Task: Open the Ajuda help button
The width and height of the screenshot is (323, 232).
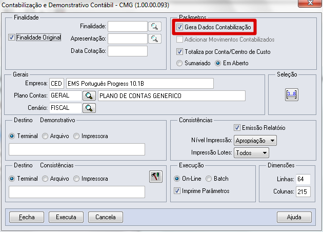Action: pyautogui.click(x=294, y=217)
